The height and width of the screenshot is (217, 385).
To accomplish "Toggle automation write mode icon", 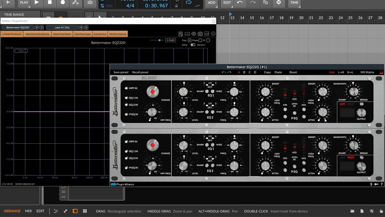I will click(76, 2).
